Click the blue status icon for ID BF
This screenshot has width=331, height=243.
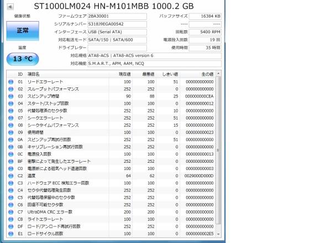[x=10, y=162]
